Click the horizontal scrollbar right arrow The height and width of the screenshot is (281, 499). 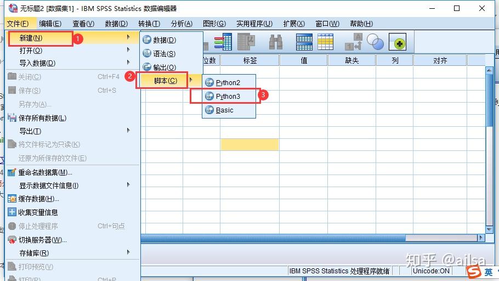pos(481,238)
